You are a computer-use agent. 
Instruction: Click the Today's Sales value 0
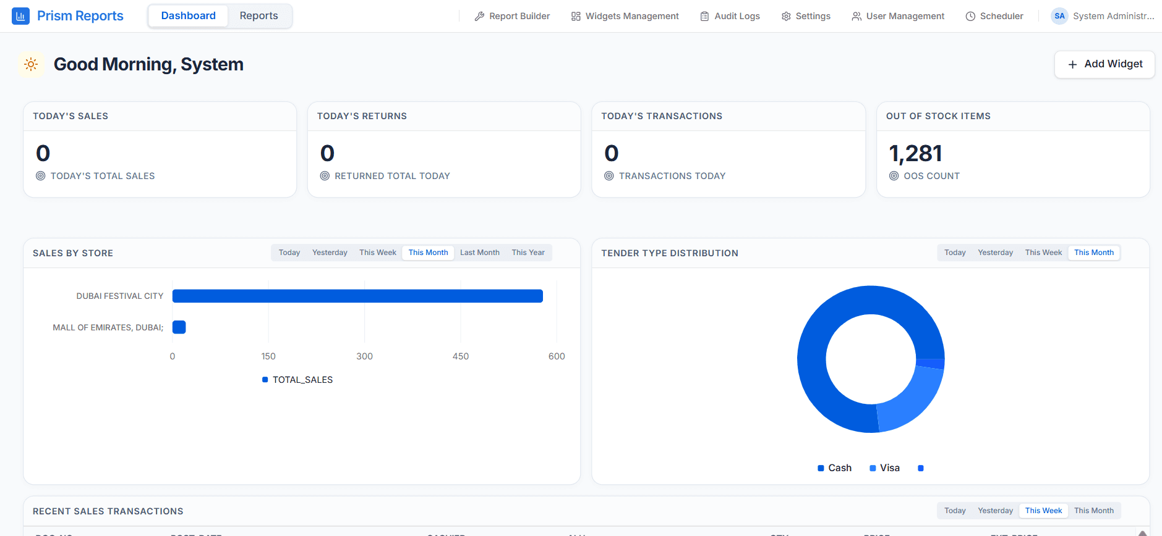pos(43,153)
